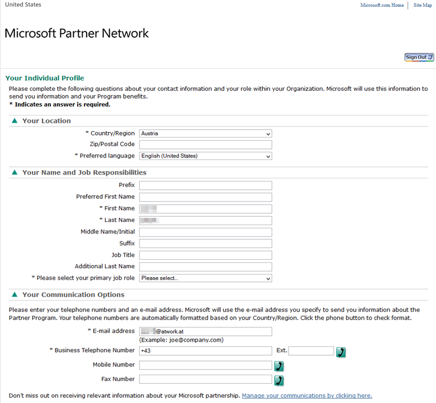Focus the Zip/Postal Code field

[x=206, y=145]
